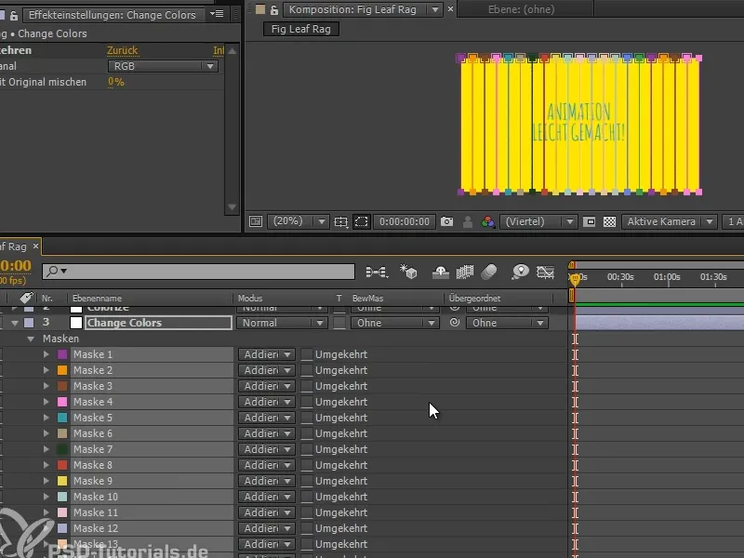The image size is (744, 558).
Task: Toggle Umgekehrt checkbox for Maske 6
Action: (307, 433)
